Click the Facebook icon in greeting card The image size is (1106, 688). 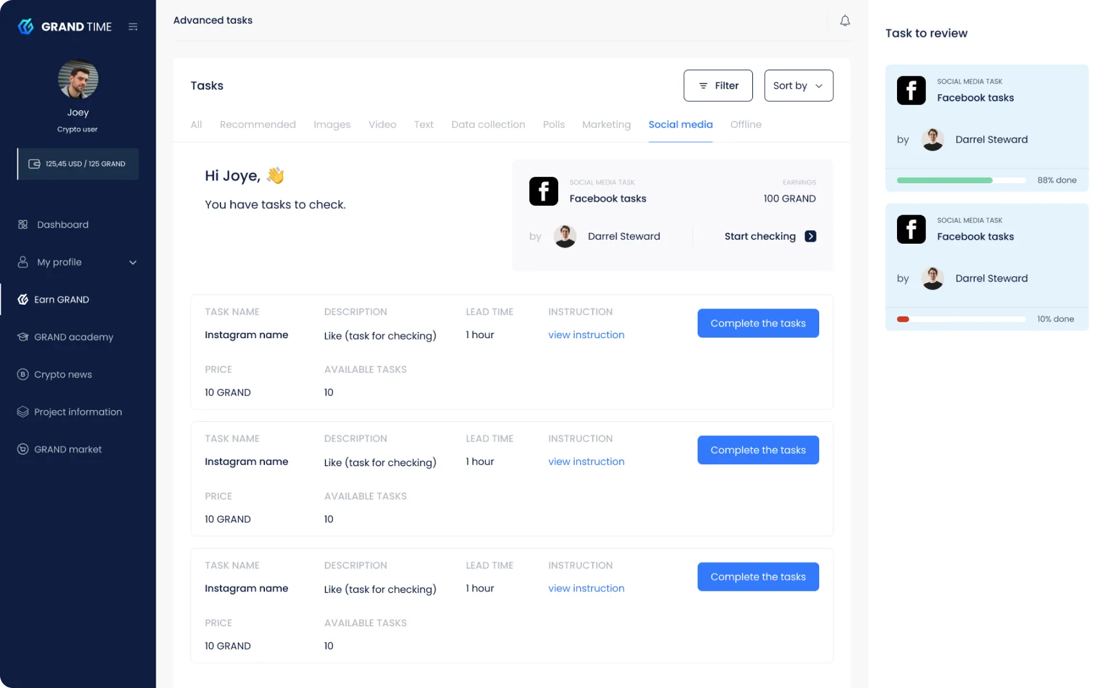[543, 192]
